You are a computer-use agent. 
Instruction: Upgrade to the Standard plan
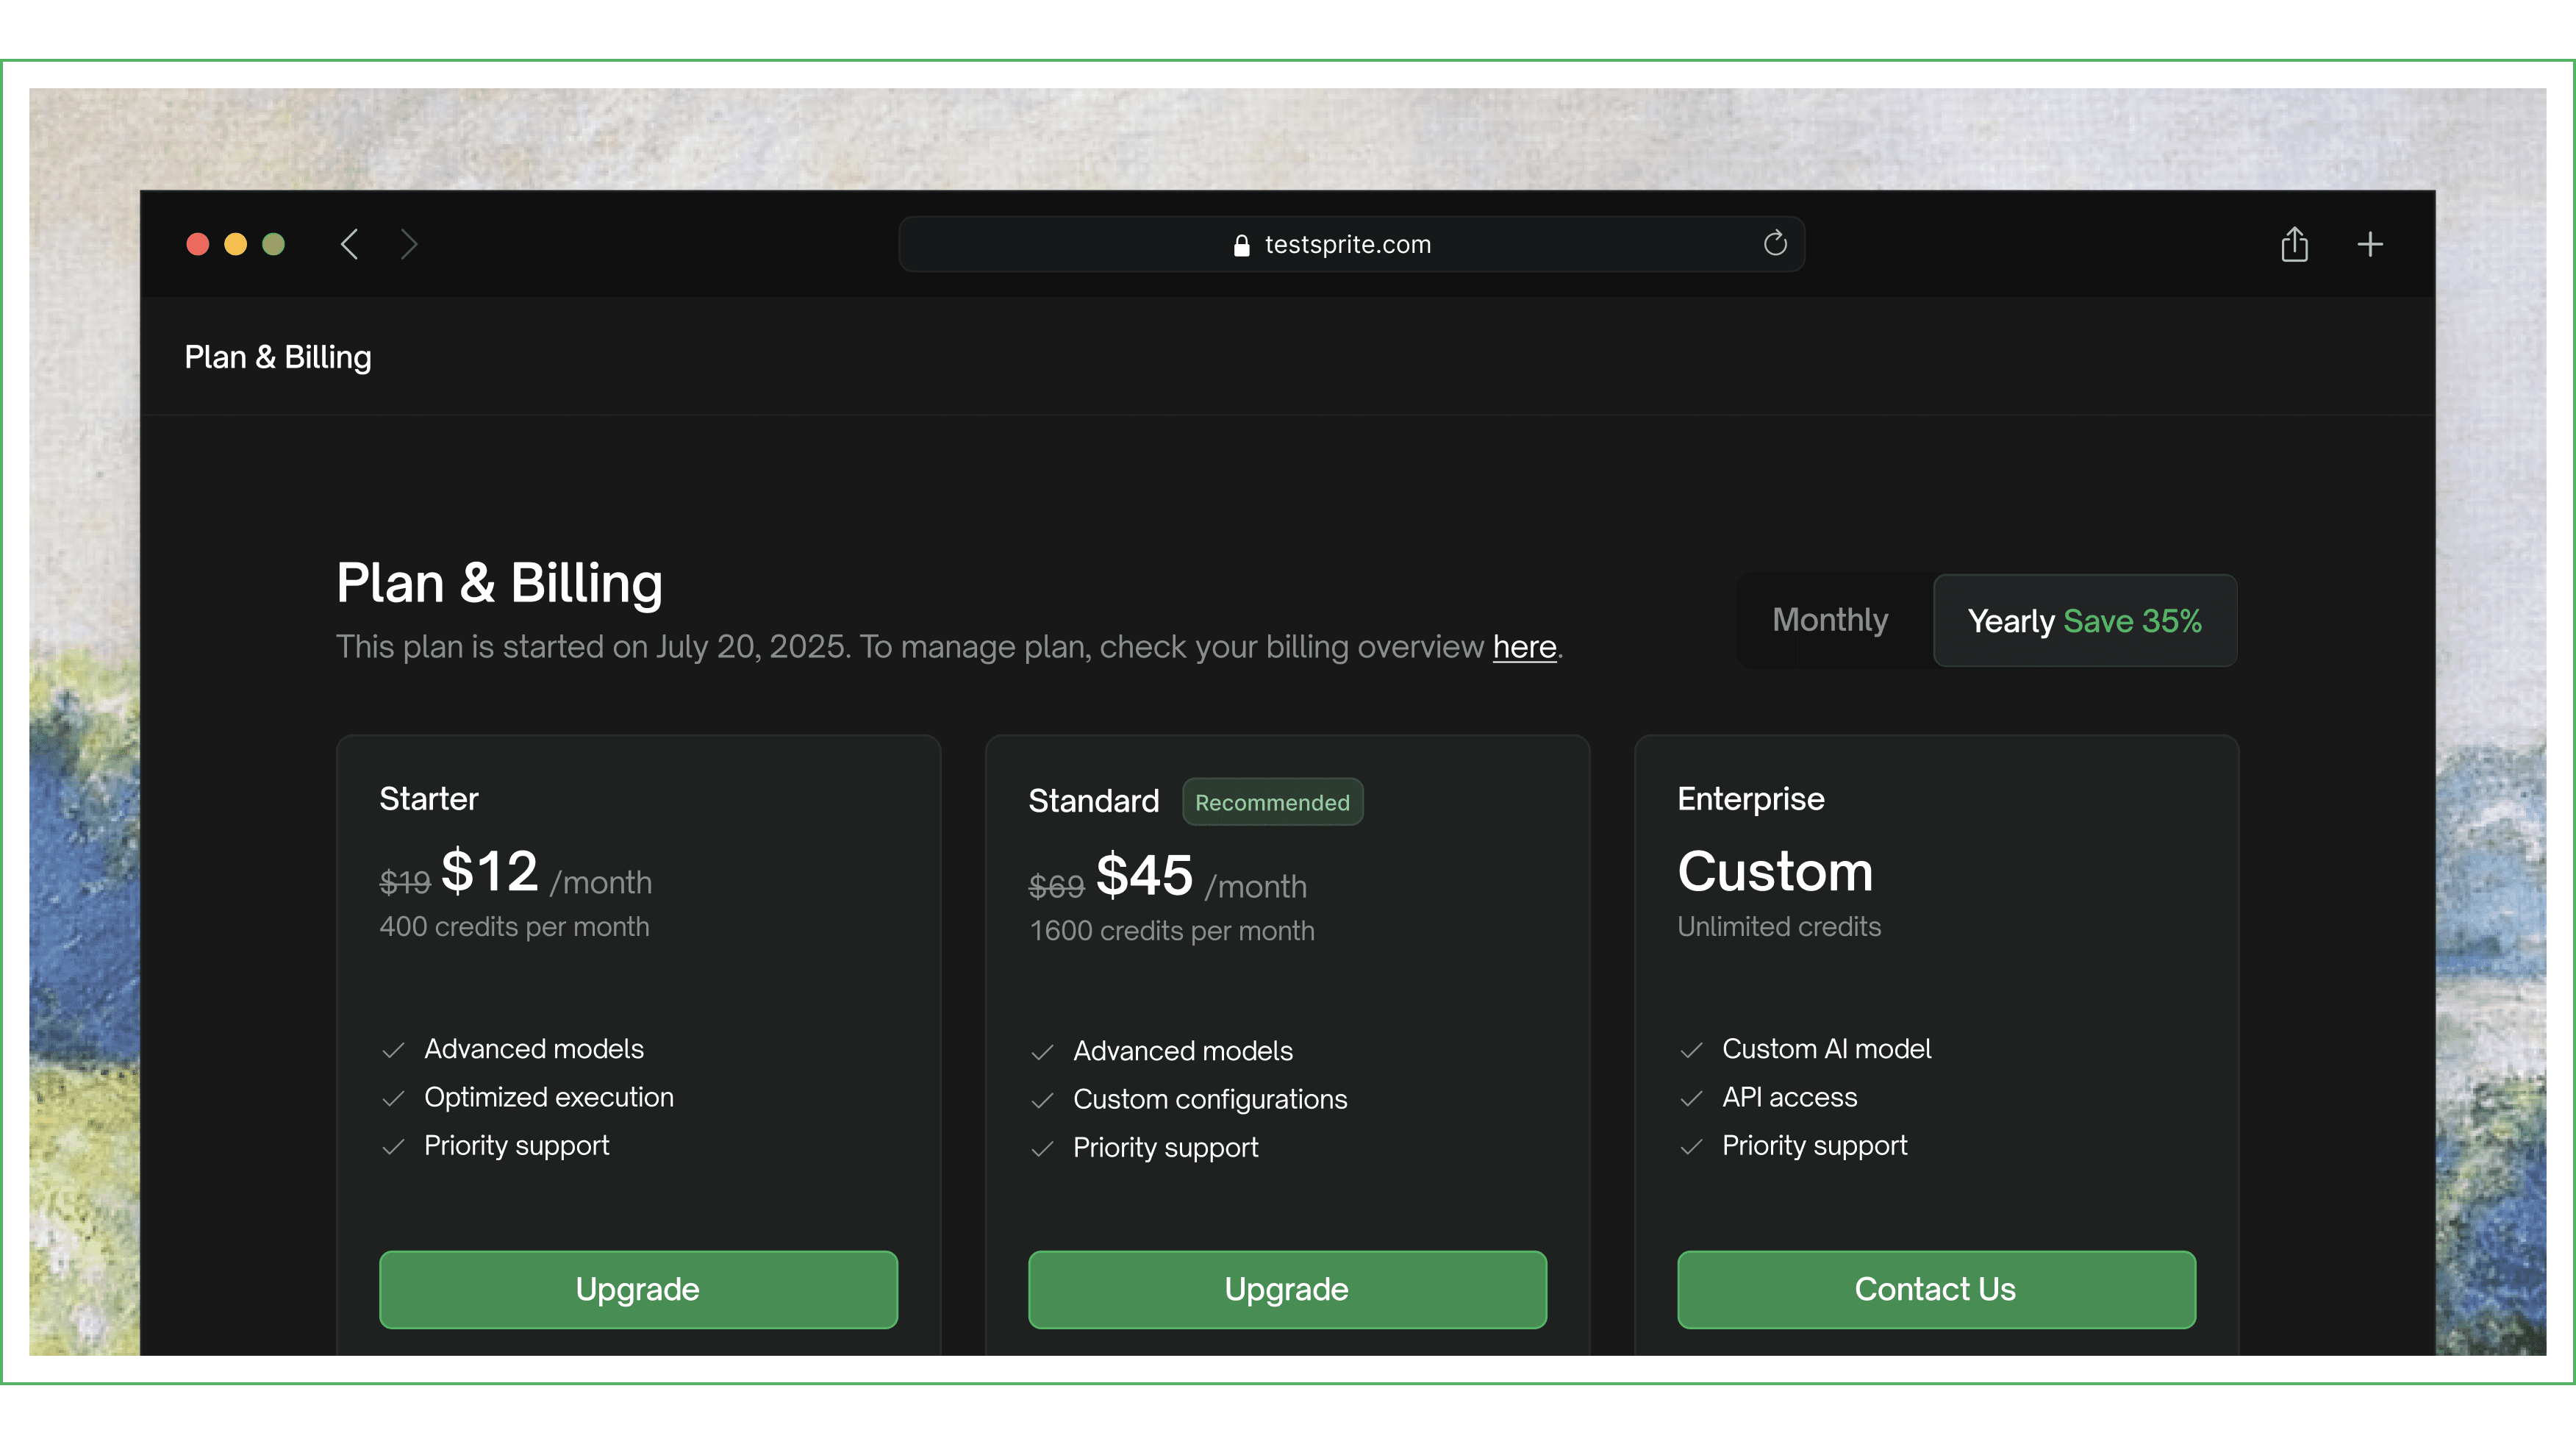(1287, 1289)
